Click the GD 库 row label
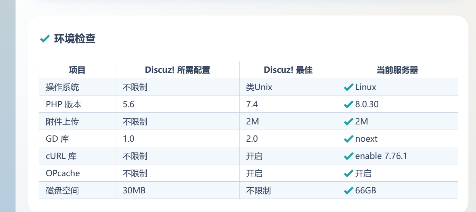 pyautogui.click(x=57, y=139)
